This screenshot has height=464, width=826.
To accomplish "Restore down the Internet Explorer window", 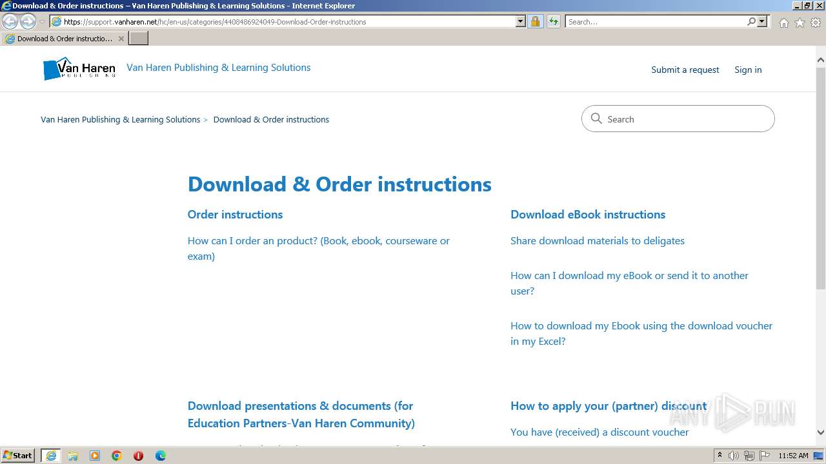I will point(807,6).
